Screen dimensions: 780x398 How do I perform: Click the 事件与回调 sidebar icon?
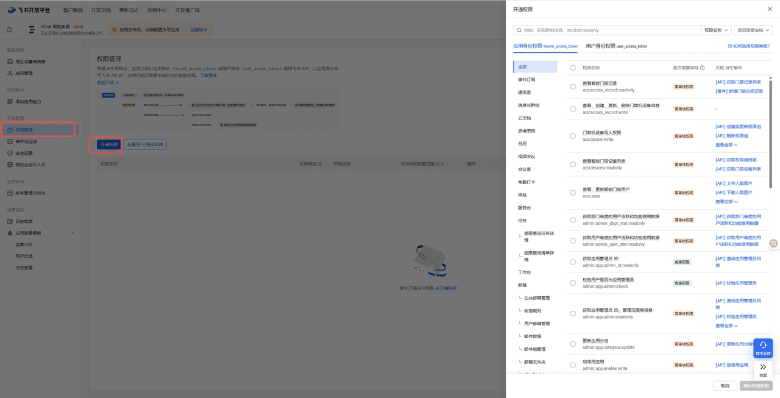[x=10, y=141]
